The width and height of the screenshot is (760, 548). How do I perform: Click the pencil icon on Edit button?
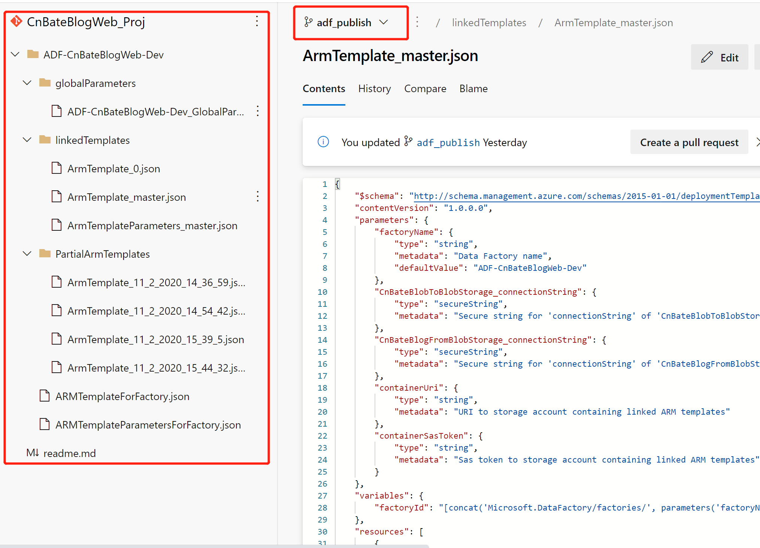707,57
